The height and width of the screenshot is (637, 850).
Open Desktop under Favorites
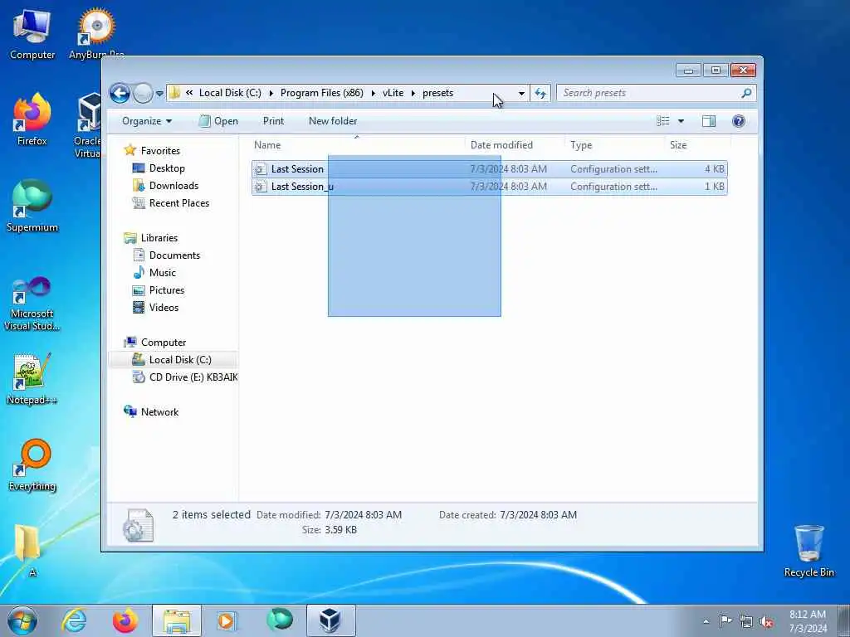point(167,168)
